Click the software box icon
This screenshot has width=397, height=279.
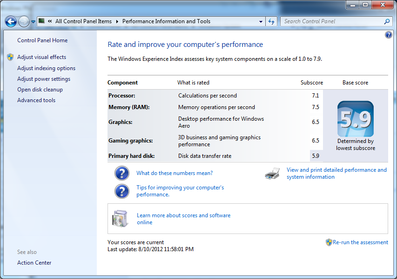(x=120, y=219)
